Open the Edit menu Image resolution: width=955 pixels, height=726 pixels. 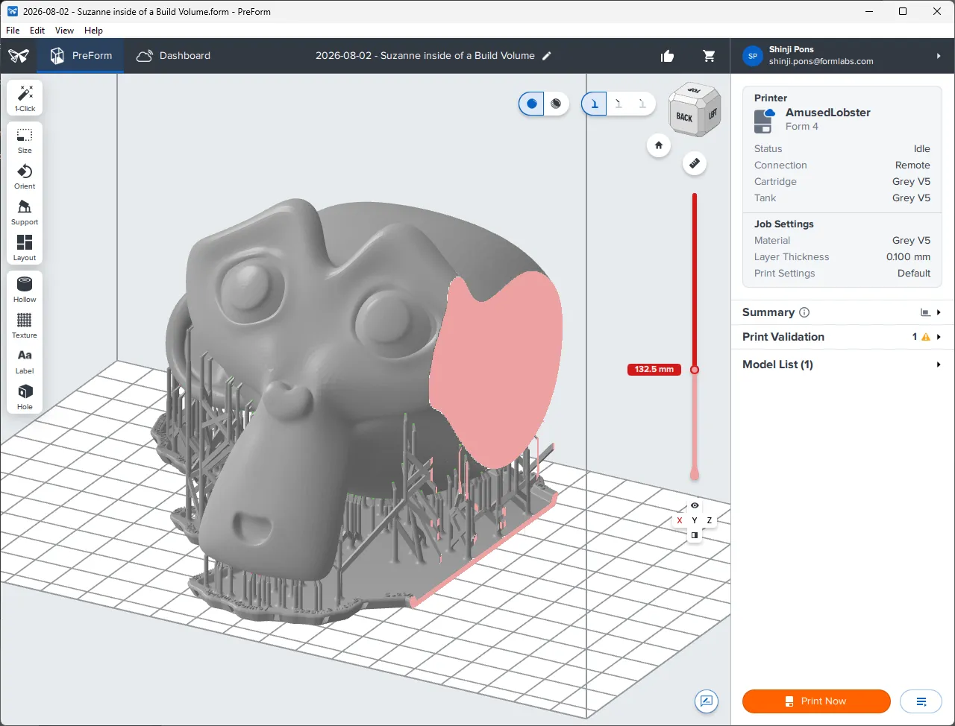[x=37, y=31]
